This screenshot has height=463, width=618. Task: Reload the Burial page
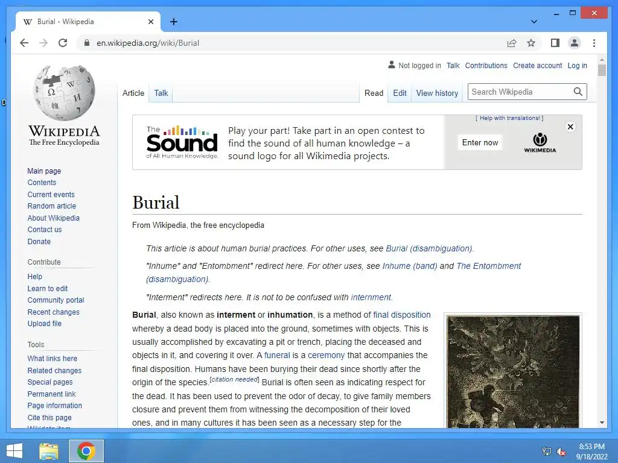point(63,43)
